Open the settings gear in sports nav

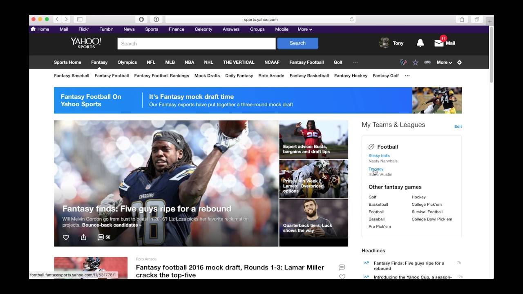click(x=459, y=62)
